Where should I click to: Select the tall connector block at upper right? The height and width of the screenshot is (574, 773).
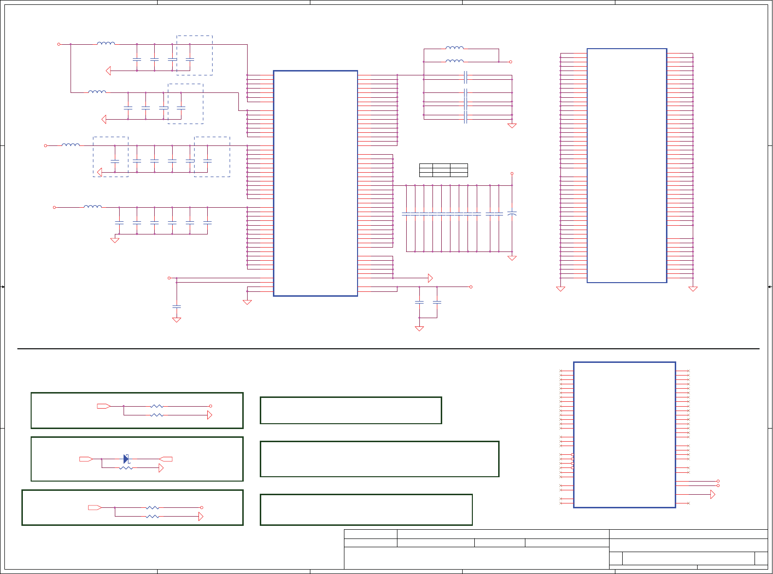(627, 165)
